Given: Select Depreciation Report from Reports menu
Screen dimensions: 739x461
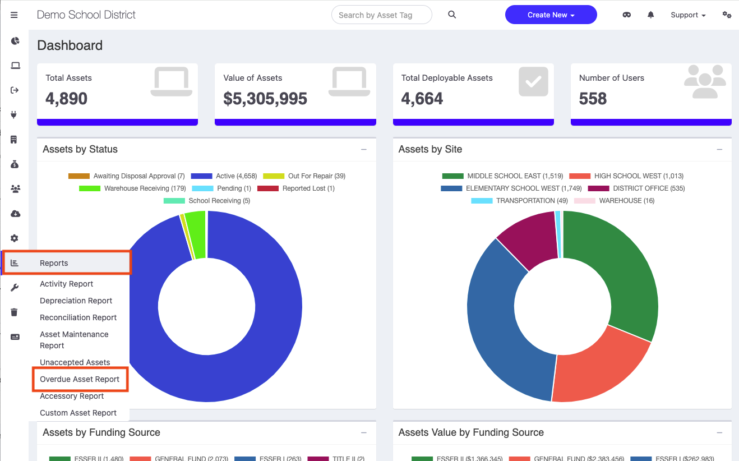Looking at the screenshot, I should 76,301.
